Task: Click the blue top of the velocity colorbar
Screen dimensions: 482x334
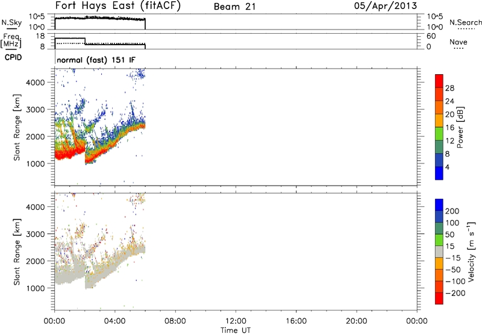Action: tap(439, 205)
